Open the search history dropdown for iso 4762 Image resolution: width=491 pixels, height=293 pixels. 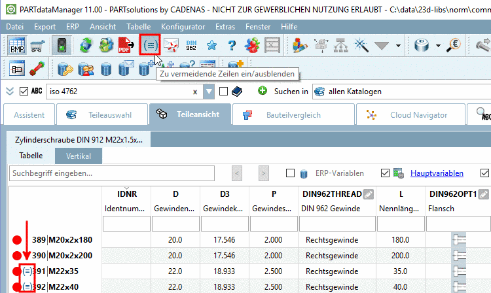[x=209, y=92]
